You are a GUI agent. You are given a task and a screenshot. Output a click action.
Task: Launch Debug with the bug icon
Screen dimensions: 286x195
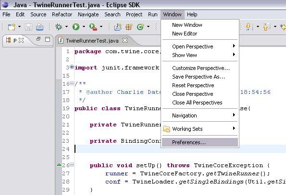[59, 27]
